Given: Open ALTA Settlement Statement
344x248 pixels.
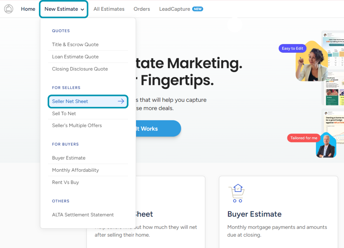Looking at the screenshot, I should click(x=88, y=215).
